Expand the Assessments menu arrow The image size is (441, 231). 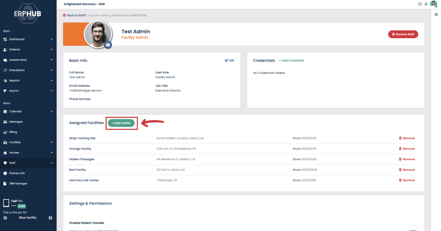click(x=52, y=60)
